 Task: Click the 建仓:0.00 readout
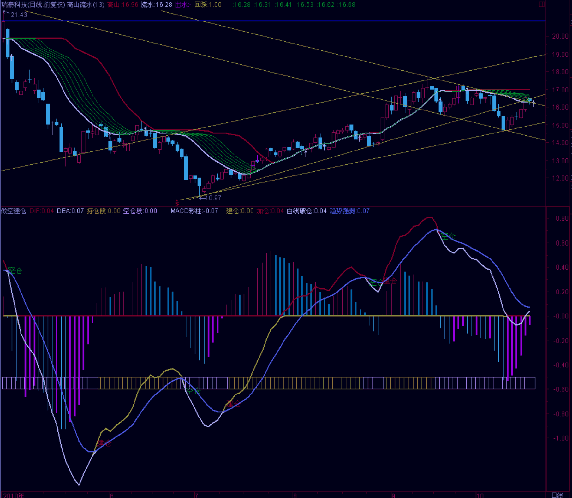(240, 211)
